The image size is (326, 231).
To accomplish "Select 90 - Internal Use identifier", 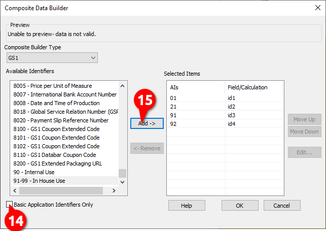I will [x=34, y=172].
